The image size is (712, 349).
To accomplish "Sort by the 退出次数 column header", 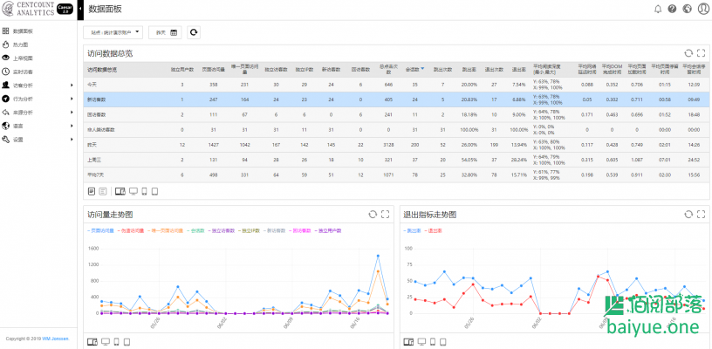I will point(494,70).
